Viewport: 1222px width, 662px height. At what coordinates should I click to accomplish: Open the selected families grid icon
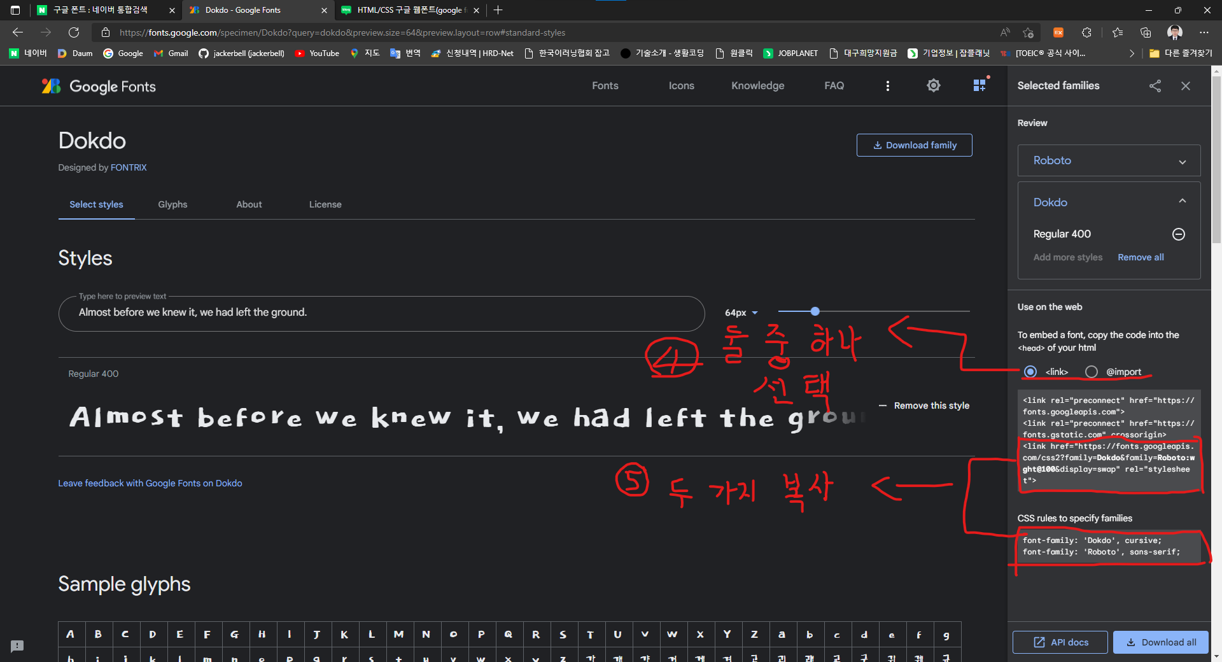pos(980,85)
